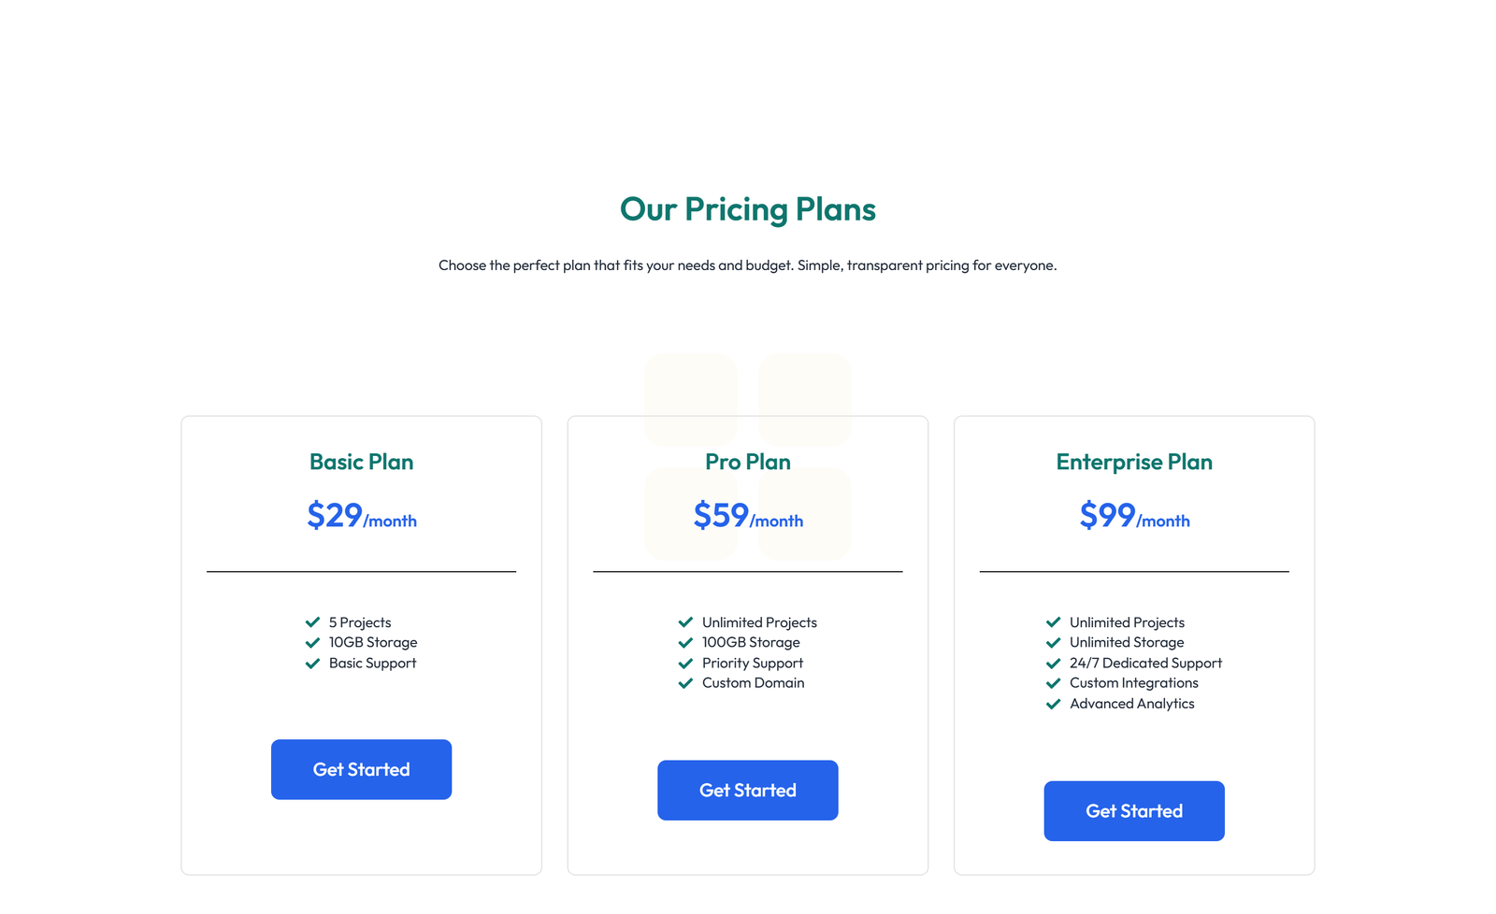Click the Enterprise Plan heading

coord(1133,462)
